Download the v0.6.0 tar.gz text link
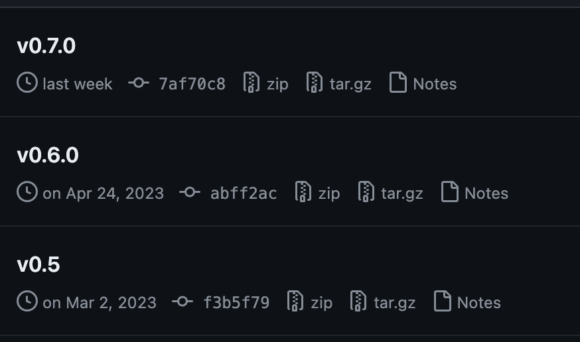 [402, 194]
